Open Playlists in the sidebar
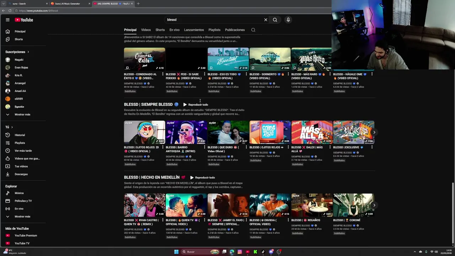This screenshot has height=256, width=455. tap(20, 143)
